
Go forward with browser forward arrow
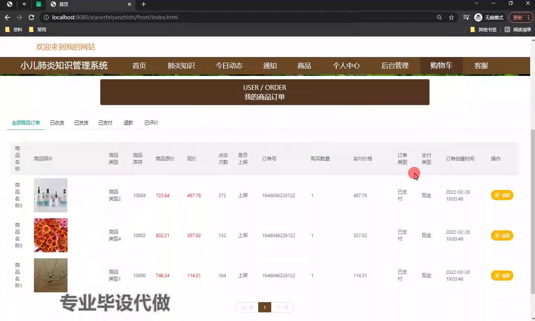coord(19,17)
